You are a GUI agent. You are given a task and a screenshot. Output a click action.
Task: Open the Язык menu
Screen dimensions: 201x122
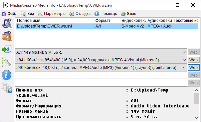click(131, 14)
